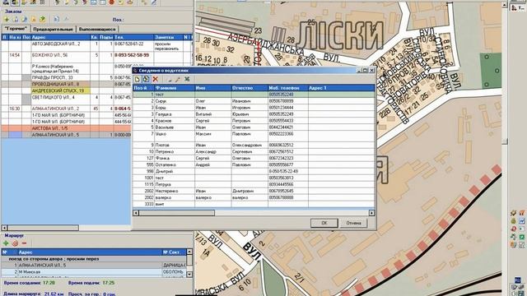Click the refresh icon beside new record in drivers dialog
The image size is (527, 296).
[x=147, y=79]
